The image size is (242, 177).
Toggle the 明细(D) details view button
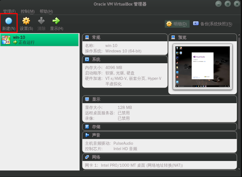point(177,24)
